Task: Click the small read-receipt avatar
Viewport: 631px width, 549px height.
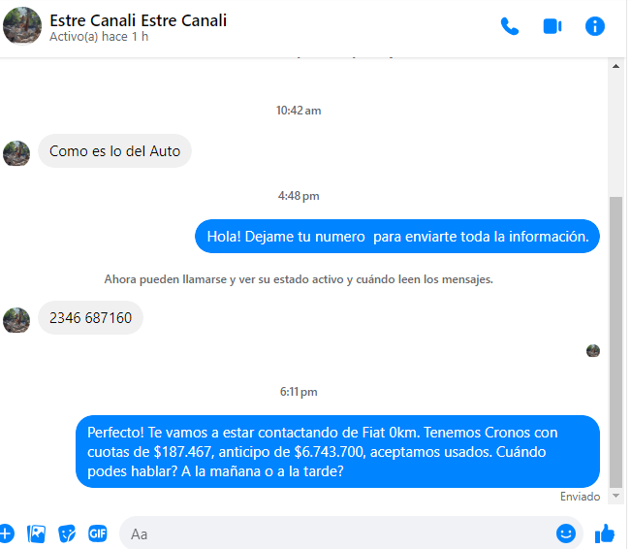Action: (x=593, y=351)
